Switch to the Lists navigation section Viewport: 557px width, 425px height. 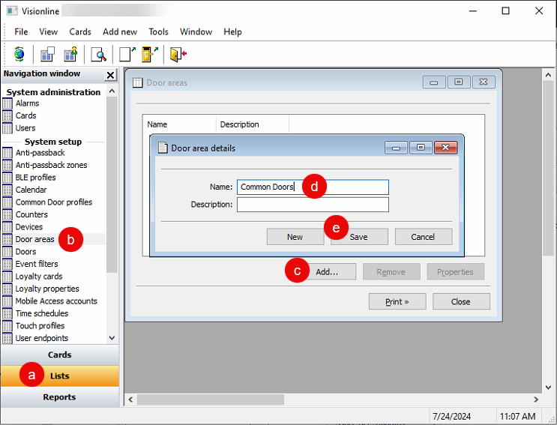click(60, 376)
